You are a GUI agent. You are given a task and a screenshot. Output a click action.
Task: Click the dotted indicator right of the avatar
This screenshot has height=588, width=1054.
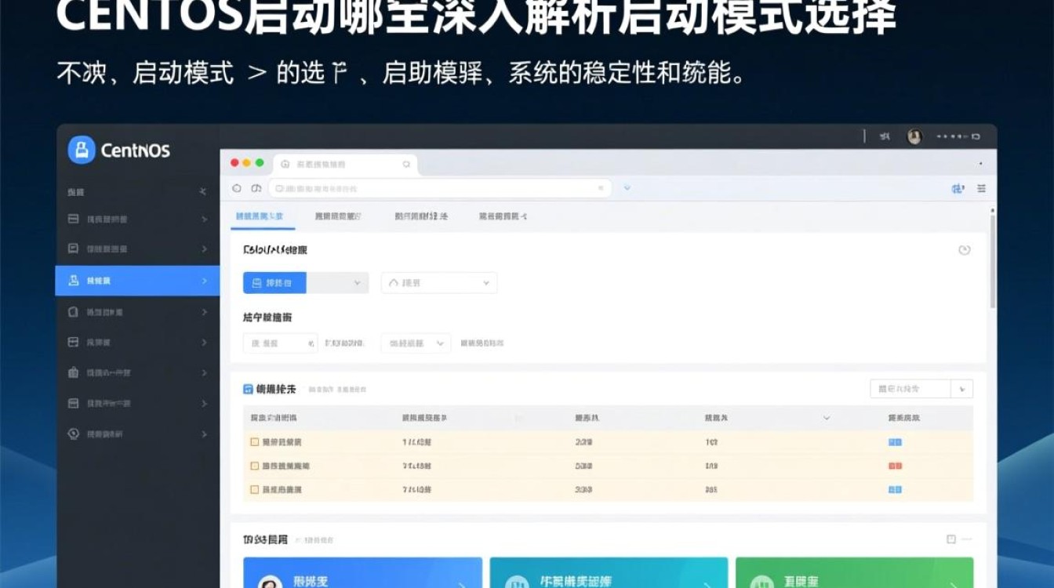[959, 136]
